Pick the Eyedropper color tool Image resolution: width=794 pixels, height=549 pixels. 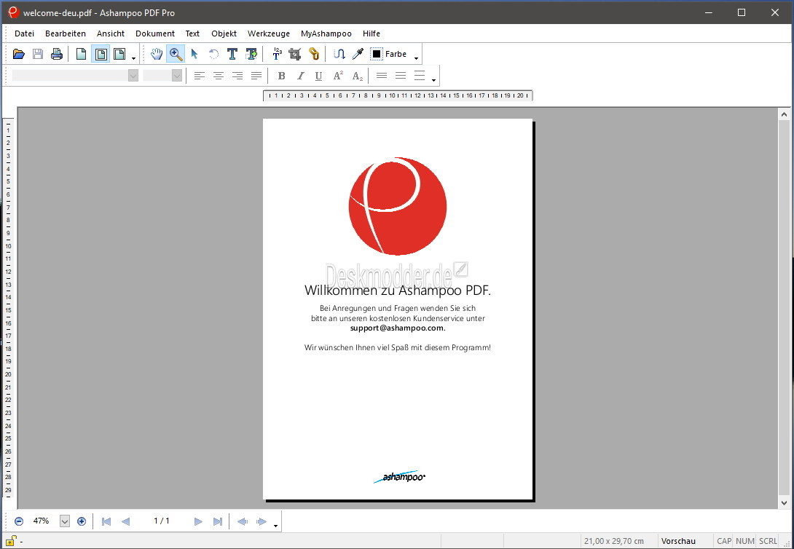point(358,54)
